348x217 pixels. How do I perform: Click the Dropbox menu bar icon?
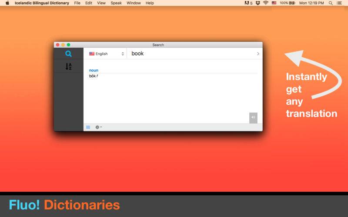(258, 3)
